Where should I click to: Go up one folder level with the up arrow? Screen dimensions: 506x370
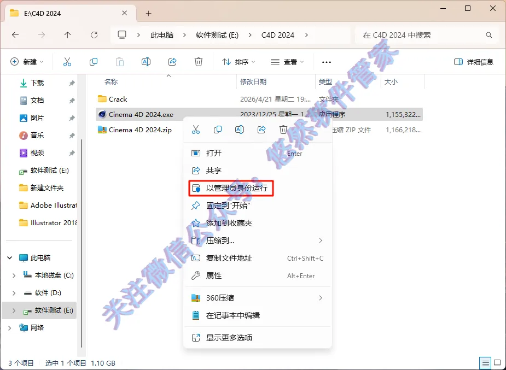coord(67,35)
